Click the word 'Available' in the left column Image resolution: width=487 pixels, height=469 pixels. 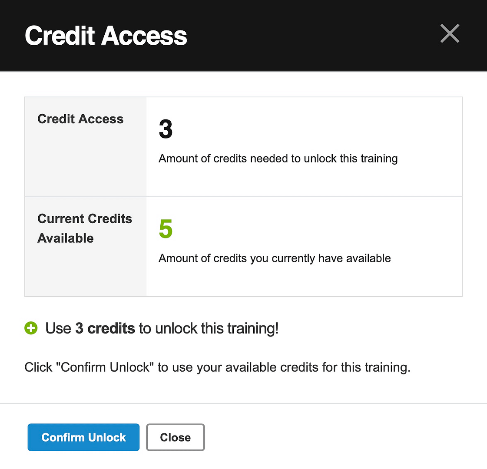click(x=66, y=238)
